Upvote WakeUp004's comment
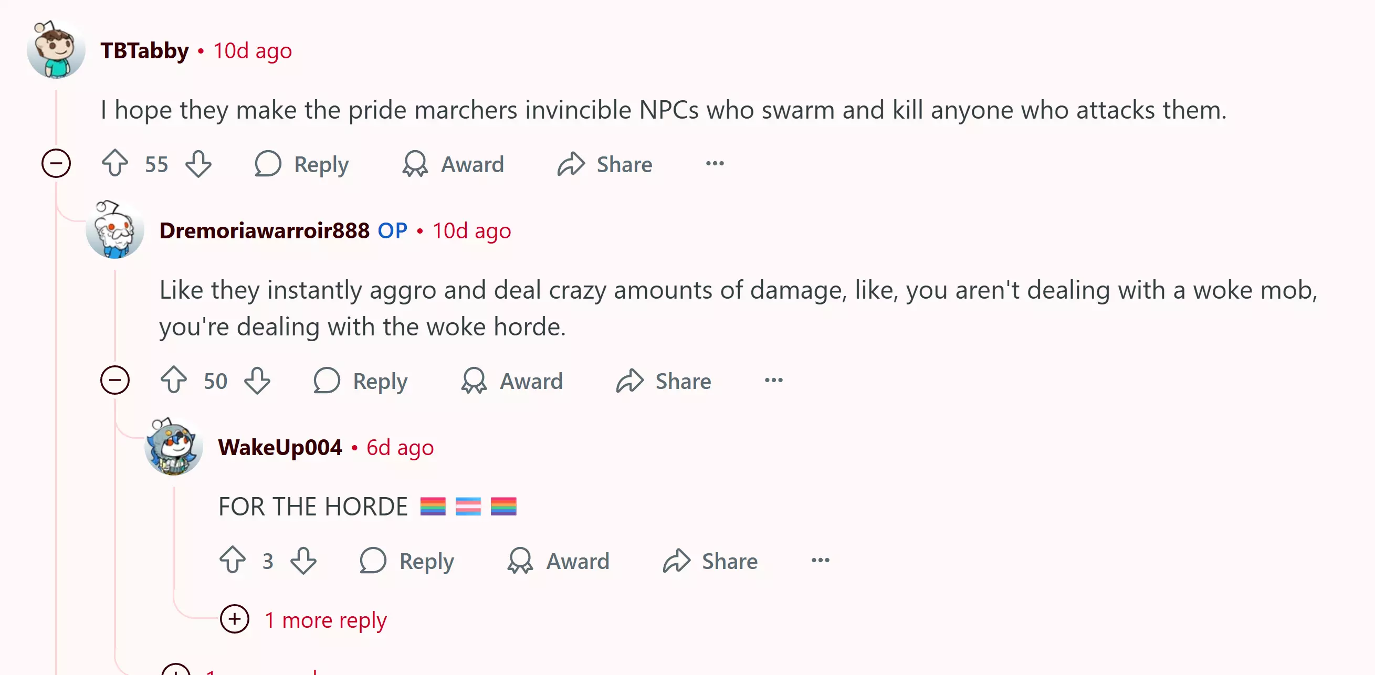This screenshot has height=675, width=1375. pyautogui.click(x=232, y=560)
